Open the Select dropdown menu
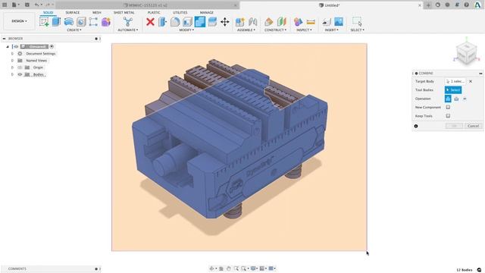The height and width of the screenshot is (273, 485). 357,30
